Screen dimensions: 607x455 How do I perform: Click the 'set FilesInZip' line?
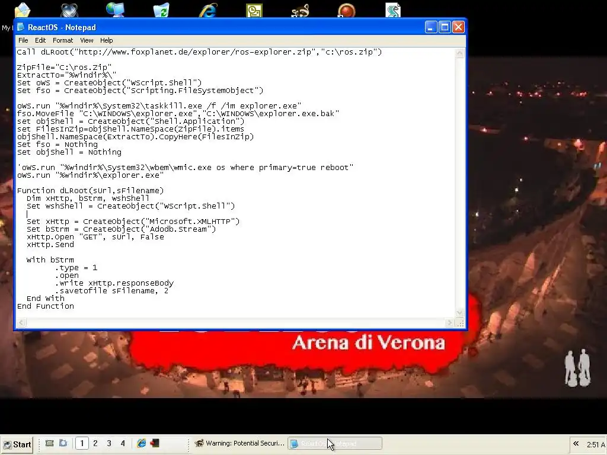coord(131,129)
